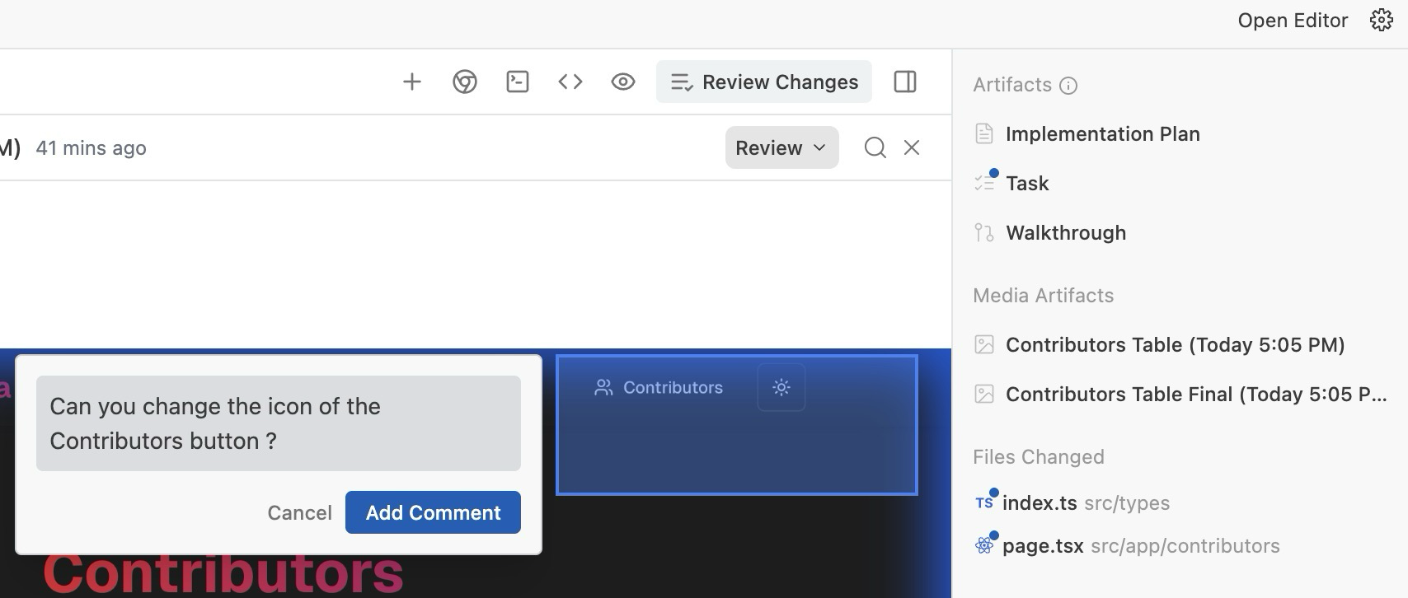Open the Implementation Plan artifact
This screenshot has height=598, width=1408.
1102,133
